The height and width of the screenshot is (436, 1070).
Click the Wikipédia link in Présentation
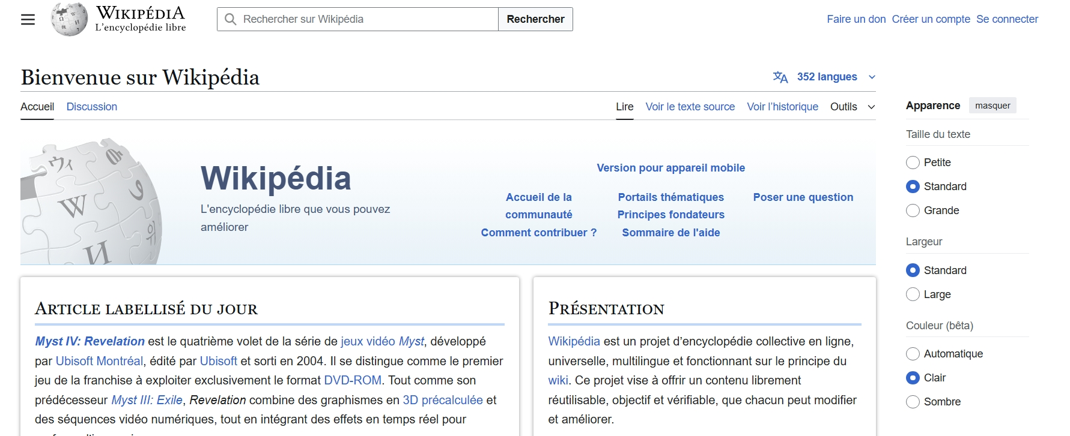(x=574, y=341)
